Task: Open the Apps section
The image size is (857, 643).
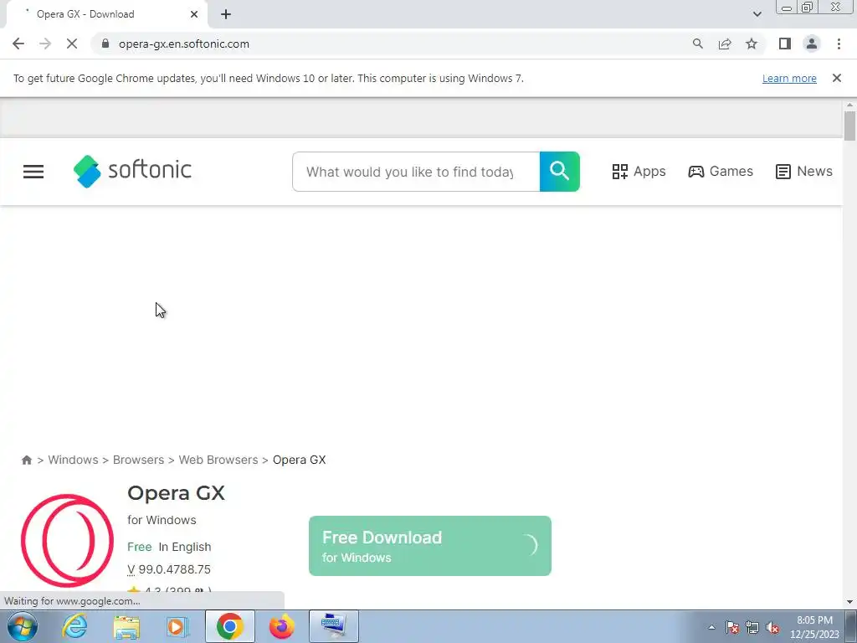Action: (x=639, y=171)
